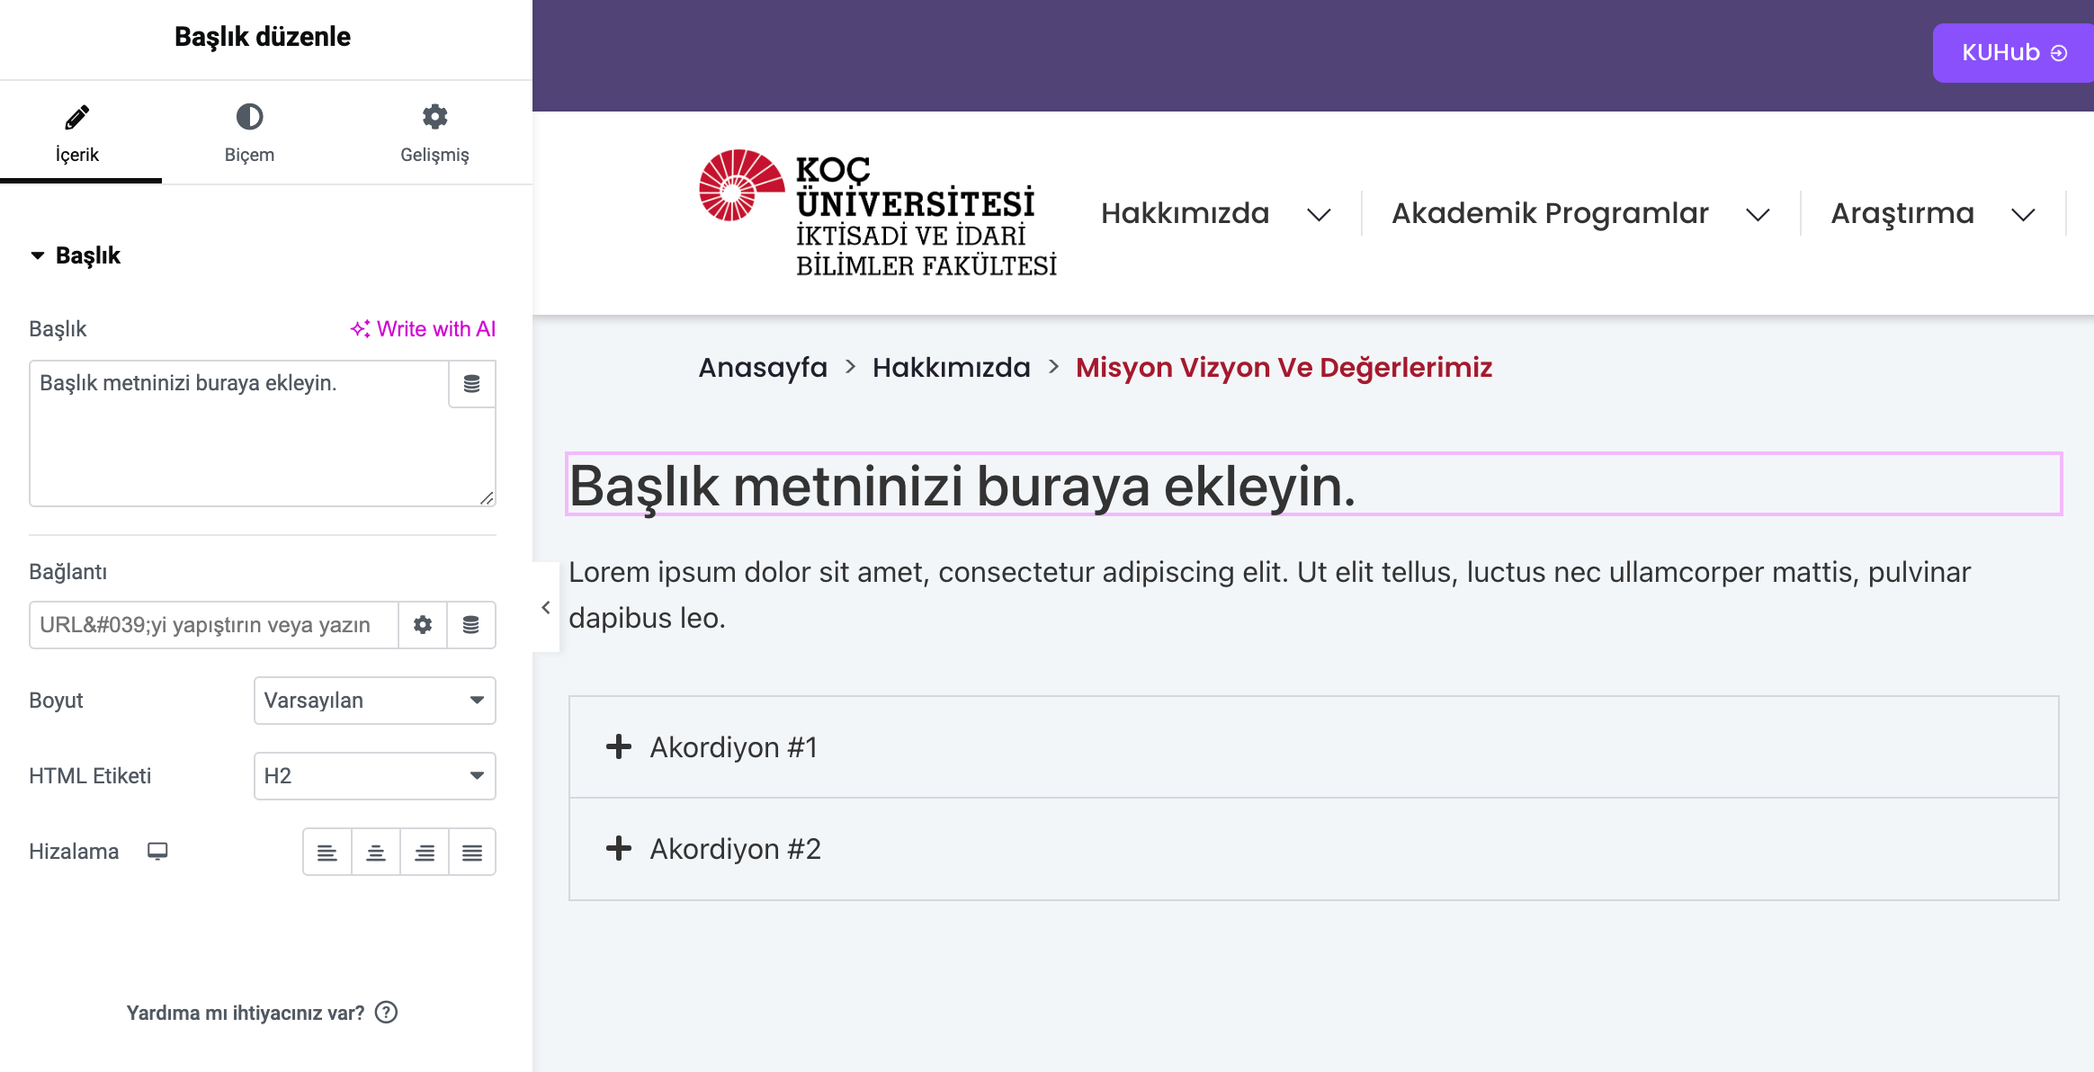Set alignment to justified

472,853
